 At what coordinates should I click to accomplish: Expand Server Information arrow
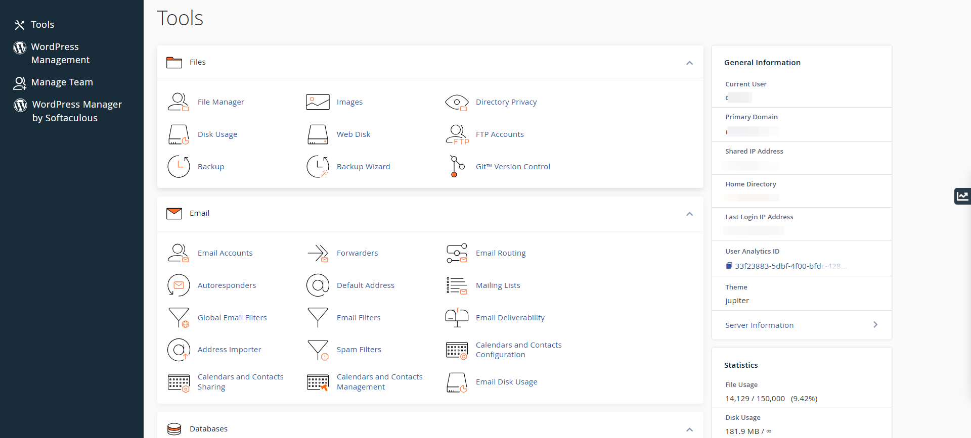tap(875, 325)
